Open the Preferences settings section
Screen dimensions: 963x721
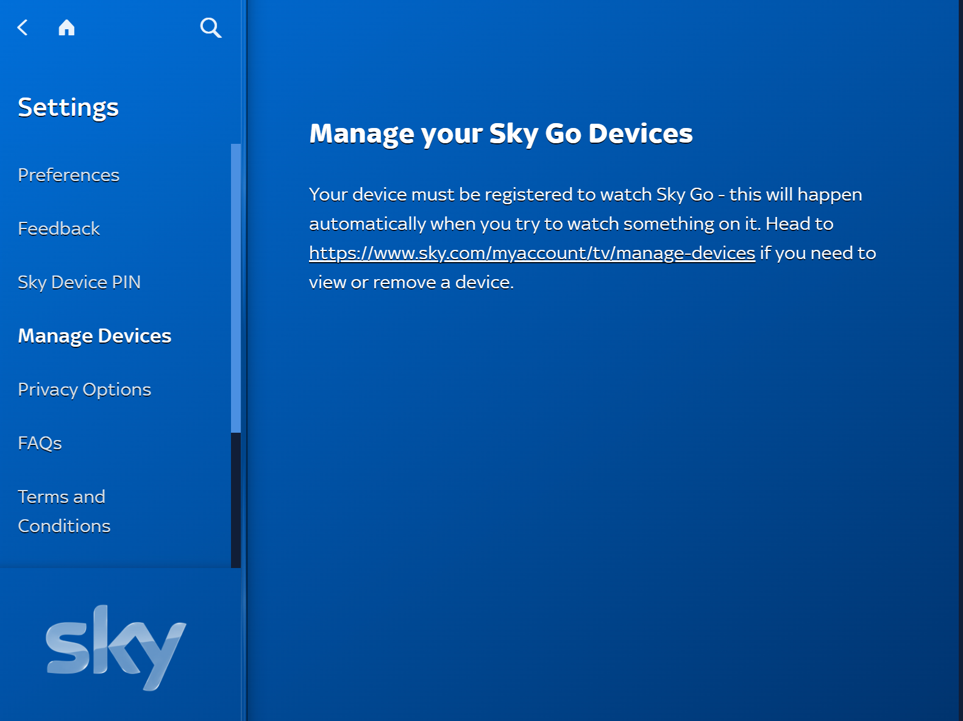[x=68, y=175]
